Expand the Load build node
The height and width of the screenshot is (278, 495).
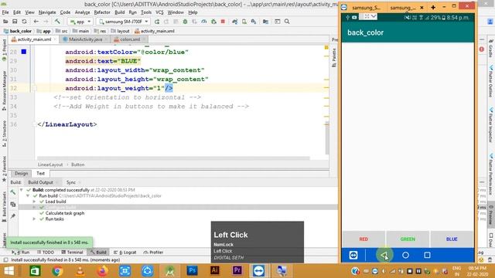(34, 202)
